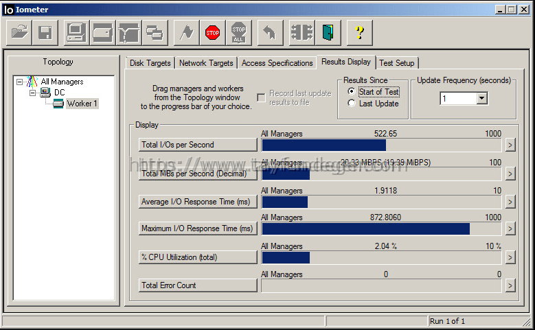Click the DC computer icon in the tree

click(x=45, y=93)
